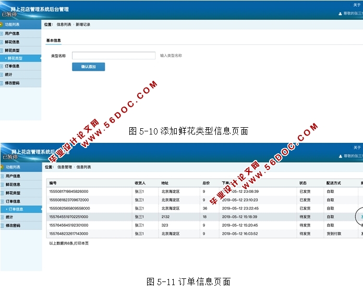Screen dimensions: 363x294
Task: Click order number 1557645645192301000
Action: point(69,225)
